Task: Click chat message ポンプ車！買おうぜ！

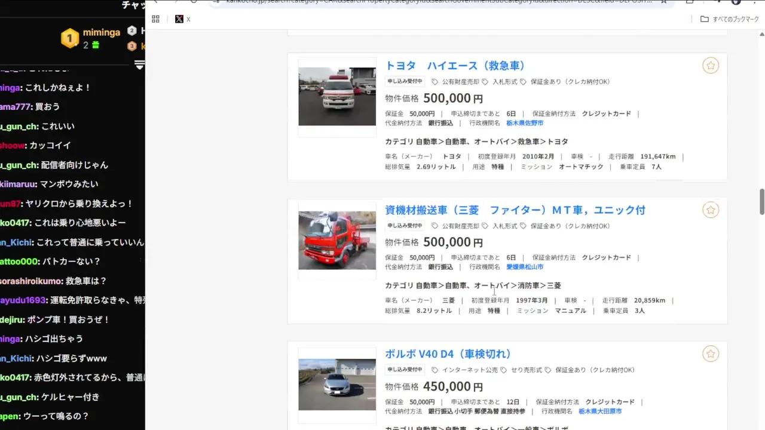Action: (x=69, y=320)
